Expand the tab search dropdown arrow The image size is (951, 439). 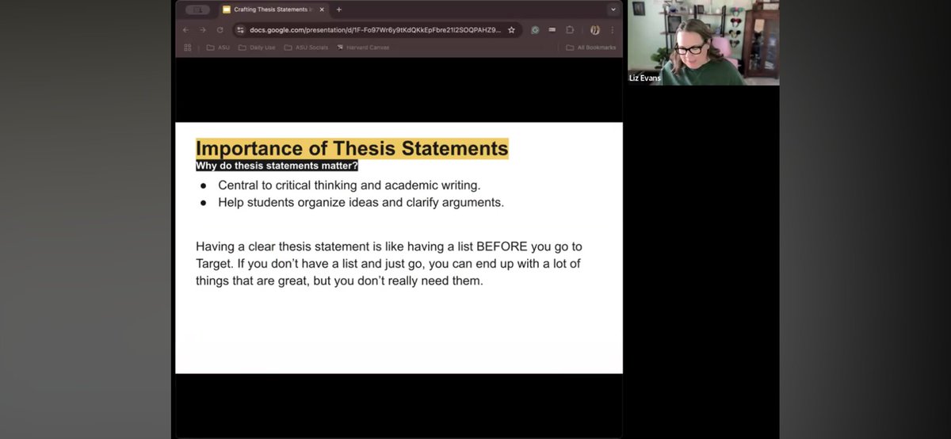coord(613,10)
